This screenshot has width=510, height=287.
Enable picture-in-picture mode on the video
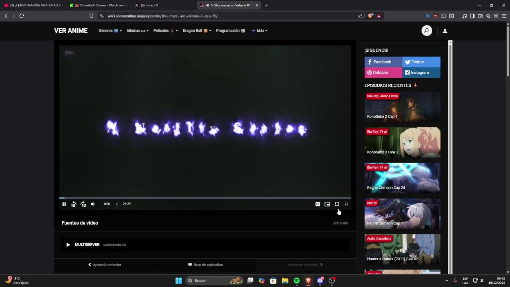(327, 204)
